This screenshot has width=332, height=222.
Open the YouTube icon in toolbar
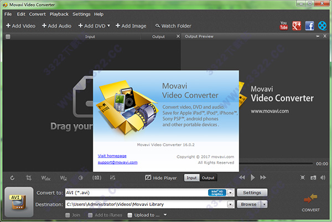click(284, 26)
